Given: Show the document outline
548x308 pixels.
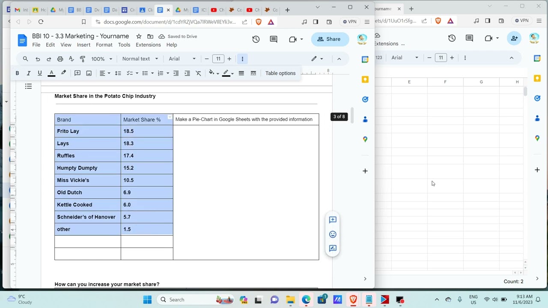Looking at the screenshot, I should coord(29,86).
